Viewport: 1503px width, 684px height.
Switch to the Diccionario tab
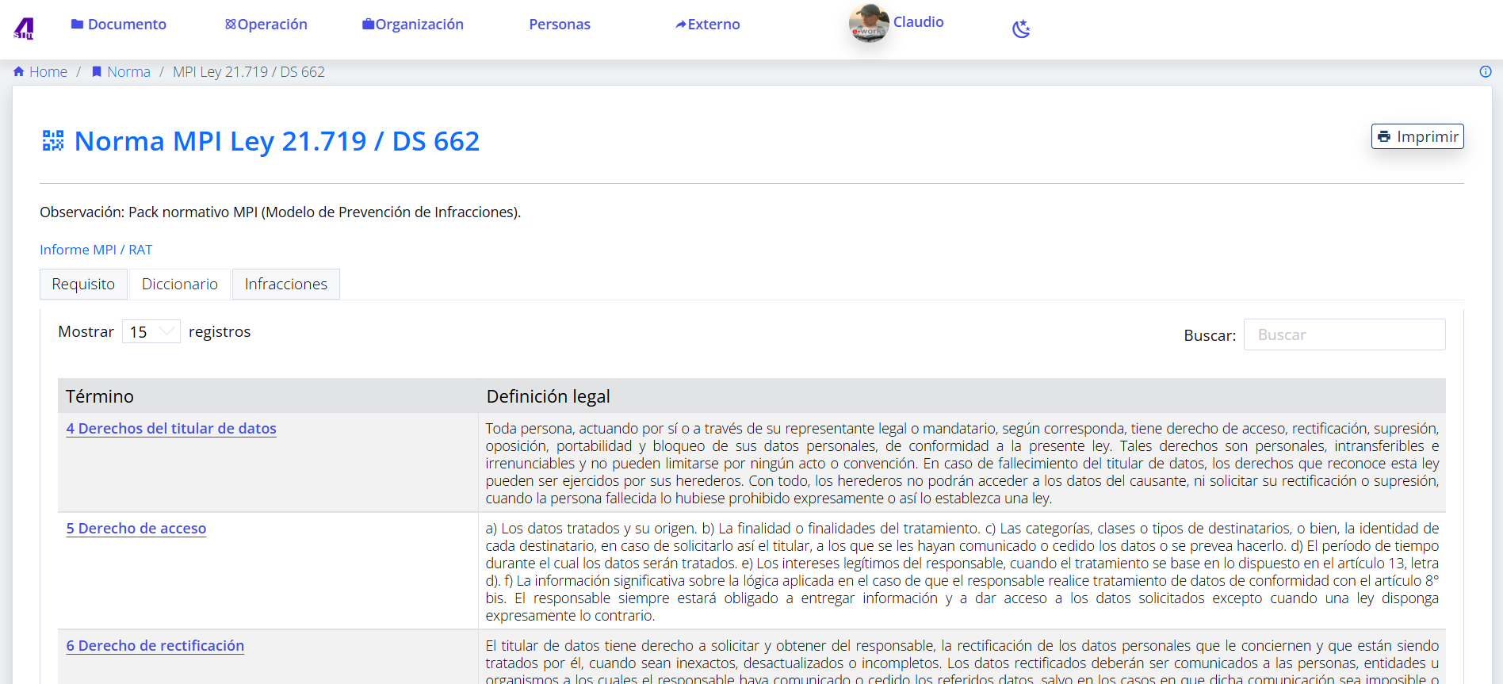[180, 284]
